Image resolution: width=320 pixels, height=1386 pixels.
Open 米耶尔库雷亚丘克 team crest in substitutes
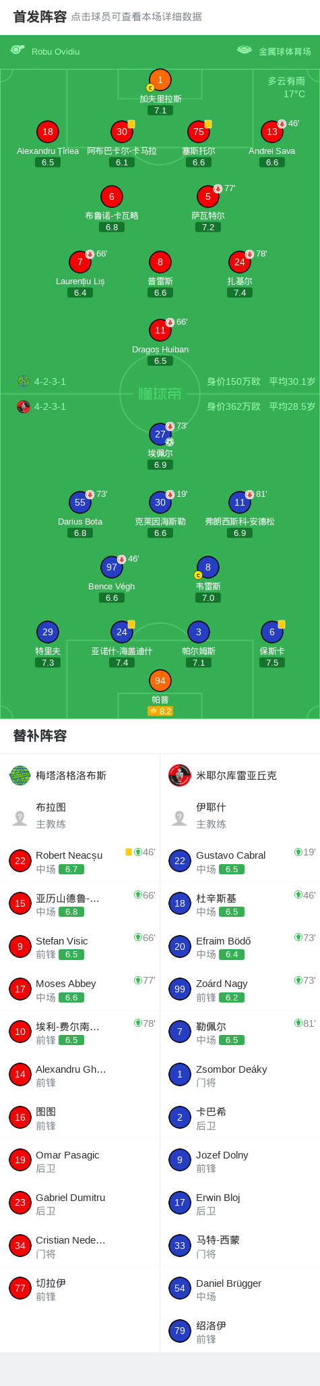coord(179,775)
